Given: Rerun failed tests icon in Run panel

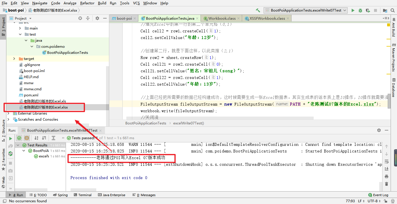Looking at the screenshot, I should pyautogui.click(x=11, y=146).
